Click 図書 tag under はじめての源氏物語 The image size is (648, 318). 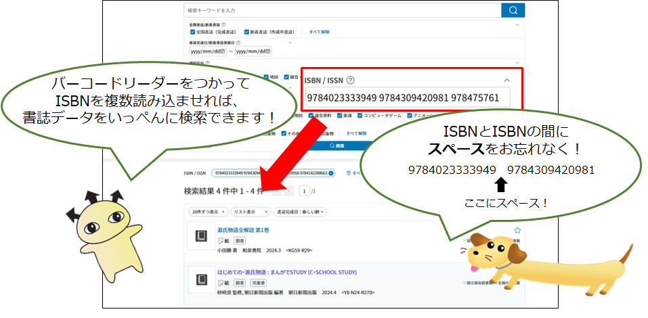[x=240, y=283]
